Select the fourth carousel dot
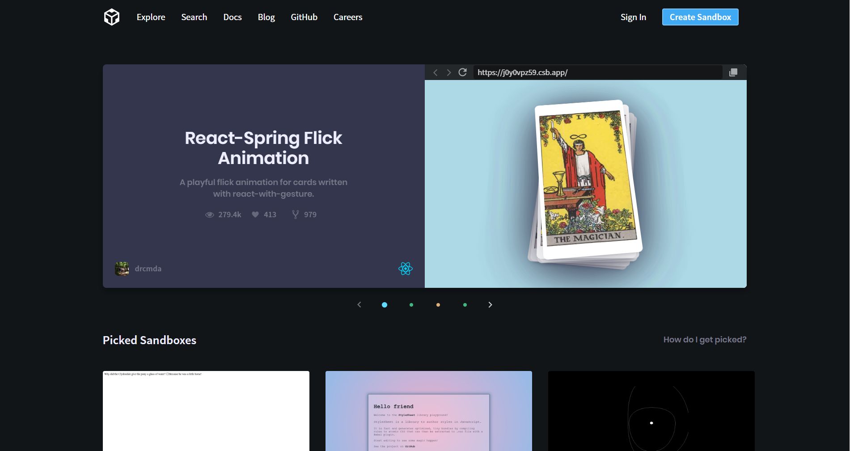 click(x=465, y=305)
